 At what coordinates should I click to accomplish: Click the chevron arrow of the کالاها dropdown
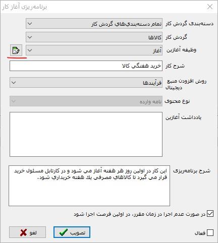[30, 37]
